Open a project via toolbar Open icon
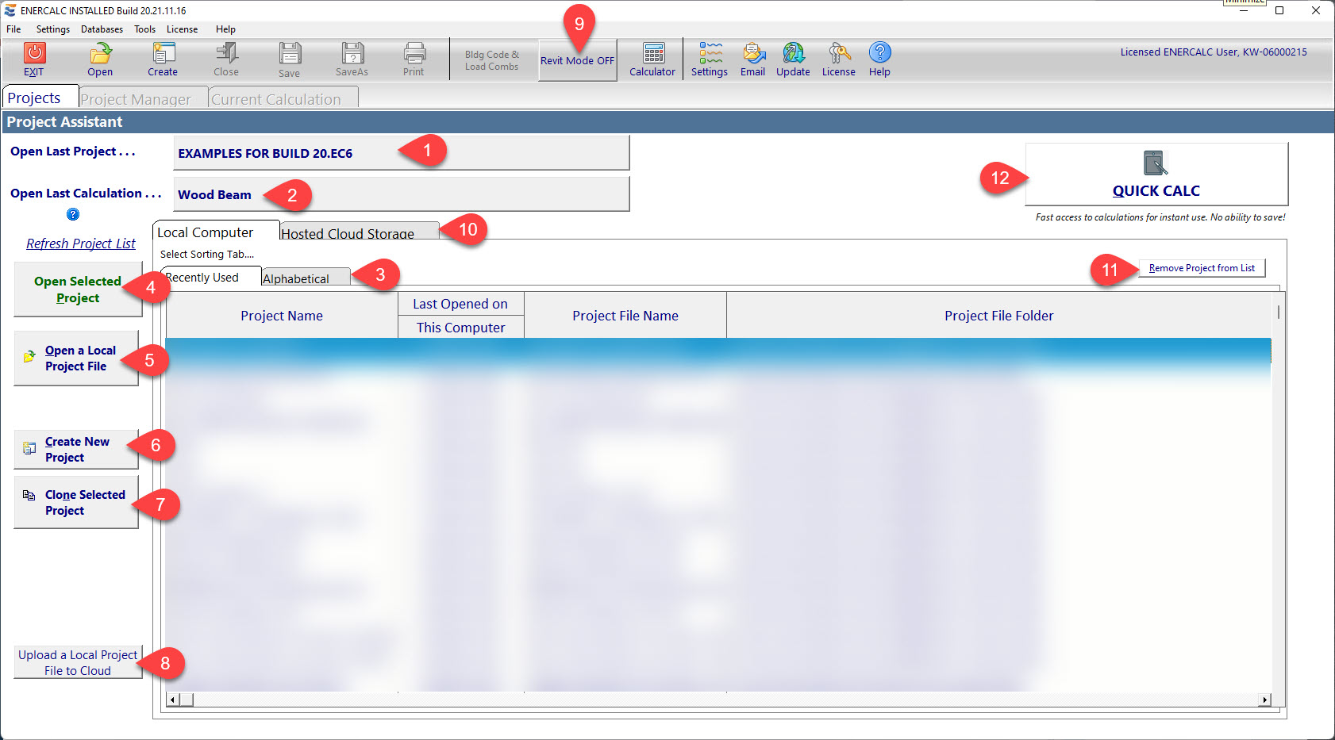The image size is (1335, 740). pyautogui.click(x=100, y=53)
